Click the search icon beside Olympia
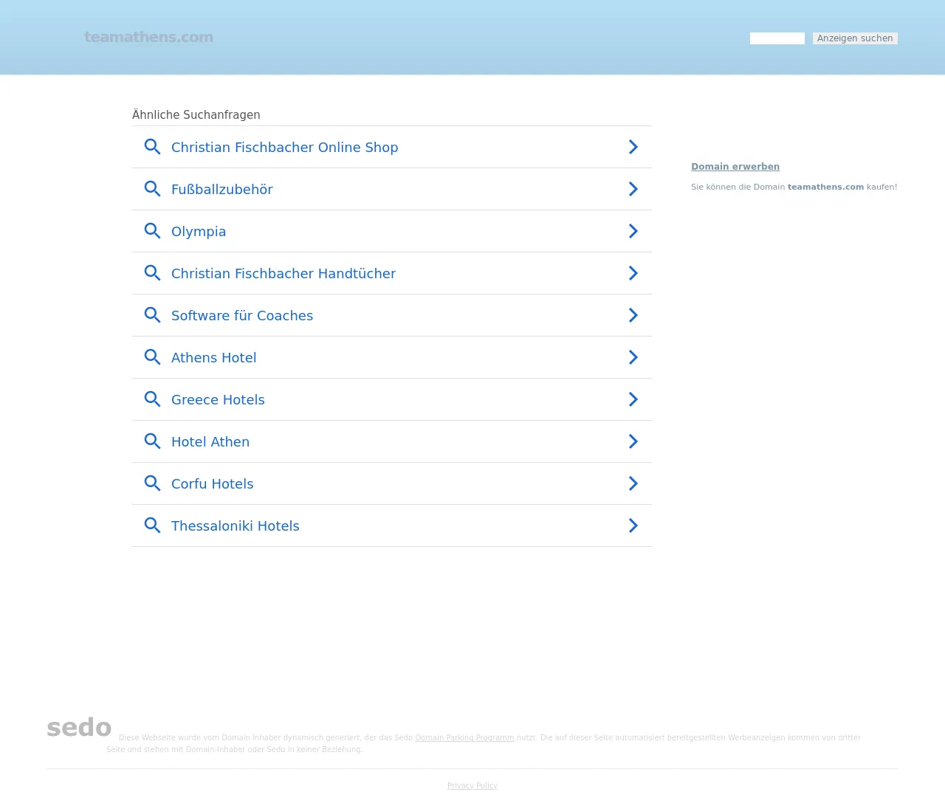The image size is (945, 803). coord(152,231)
